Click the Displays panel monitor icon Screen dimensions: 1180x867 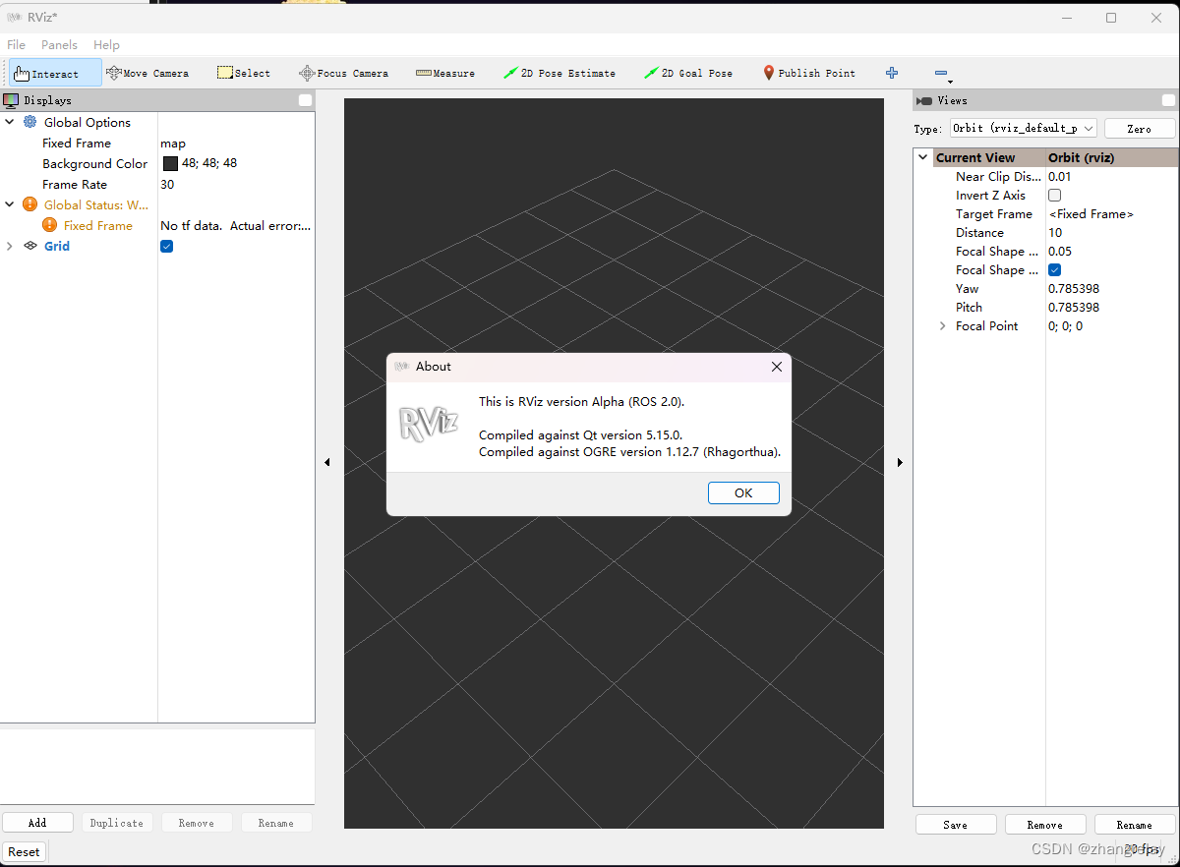(11, 100)
